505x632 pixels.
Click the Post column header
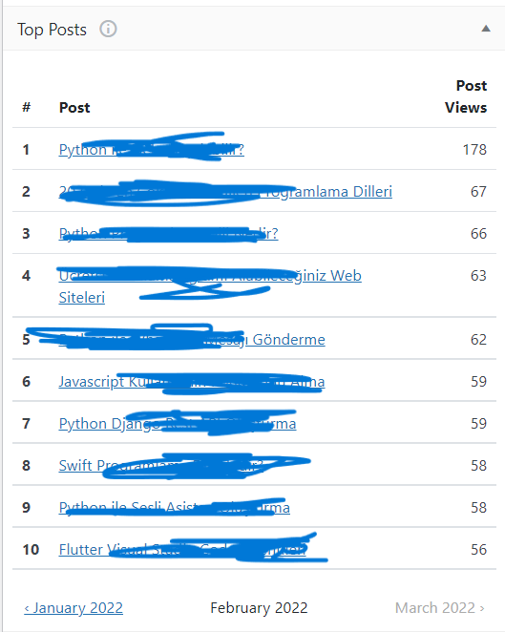click(x=74, y=108)
